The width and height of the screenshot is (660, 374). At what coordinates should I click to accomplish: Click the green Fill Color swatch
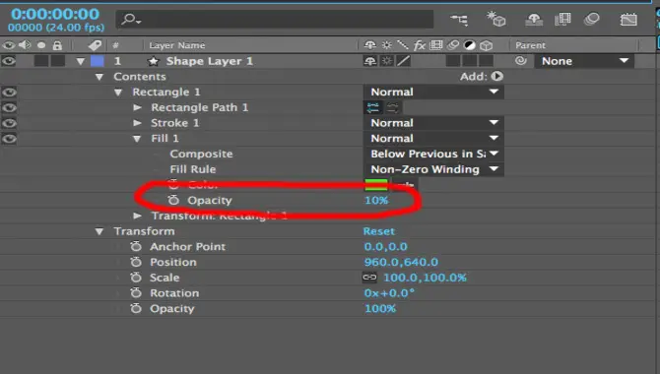[376, 185]
